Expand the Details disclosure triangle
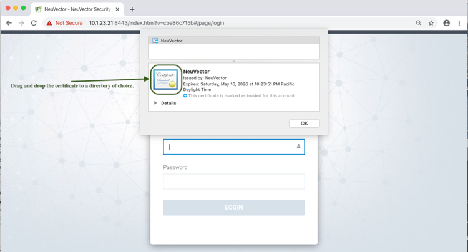This screenshot has height=252, width=468. pyautogui.click(x=155, y=103)
